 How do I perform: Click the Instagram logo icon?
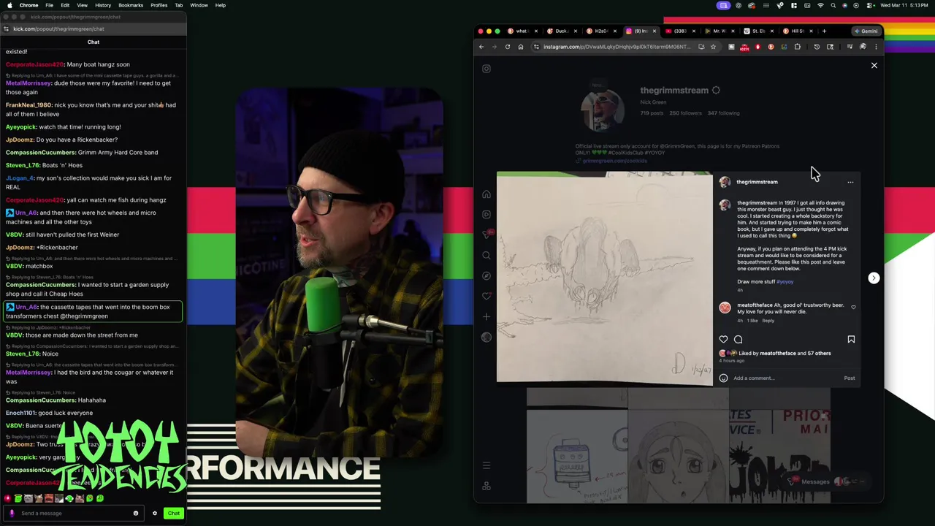coord(486,69)
